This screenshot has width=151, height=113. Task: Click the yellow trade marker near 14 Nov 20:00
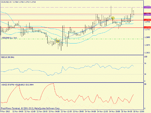pos(113,18)
